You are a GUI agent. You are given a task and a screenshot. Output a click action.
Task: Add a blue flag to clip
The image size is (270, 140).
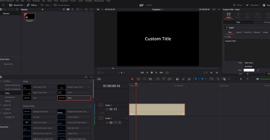(196, 79)
